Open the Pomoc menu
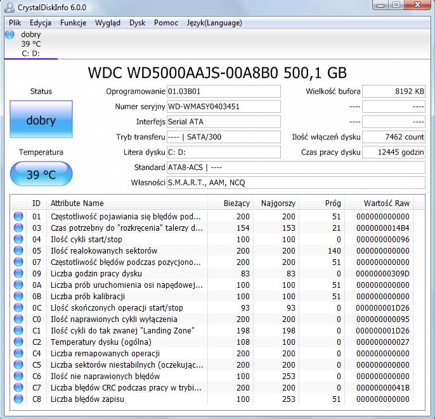This screenshot has height=419, width=435. click(x=166, y=23)
